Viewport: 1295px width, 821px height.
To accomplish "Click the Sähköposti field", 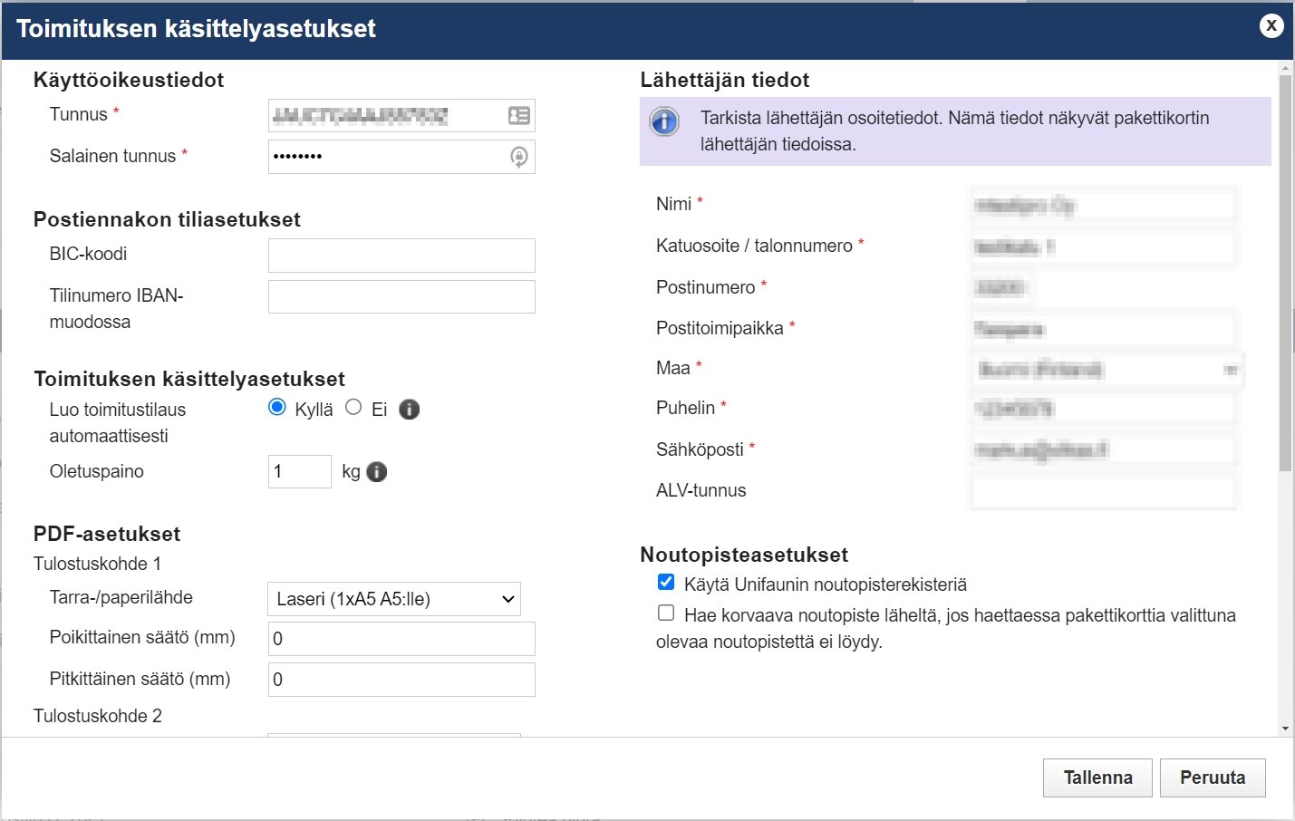I will 1104,450.
